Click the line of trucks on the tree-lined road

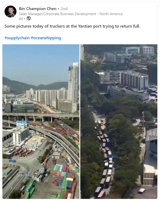(105, 154)
